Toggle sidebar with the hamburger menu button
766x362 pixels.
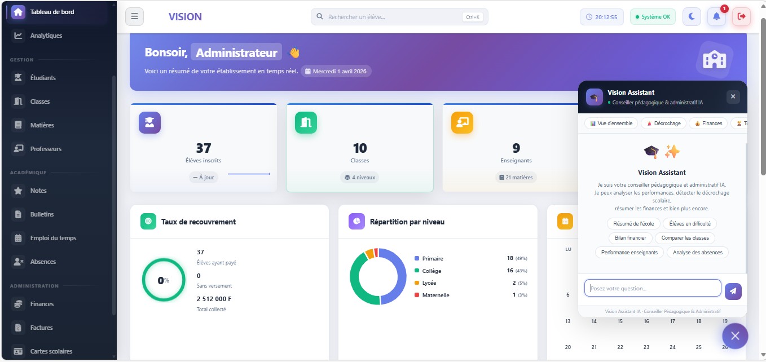click(134, 17)
